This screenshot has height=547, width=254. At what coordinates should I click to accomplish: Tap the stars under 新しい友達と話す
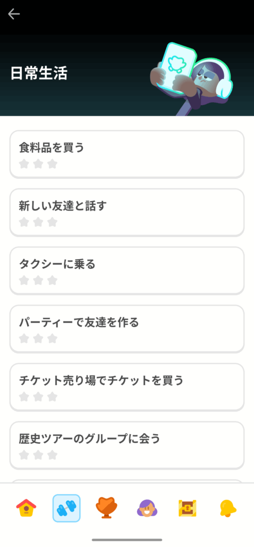[38, 222]
